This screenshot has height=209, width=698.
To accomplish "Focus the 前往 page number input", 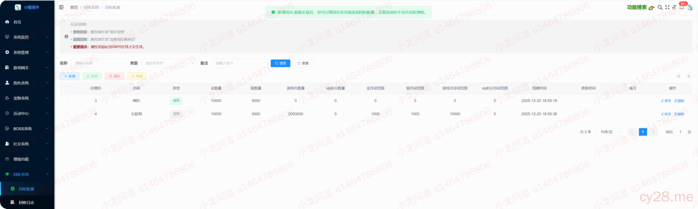I will pos(680,132).
